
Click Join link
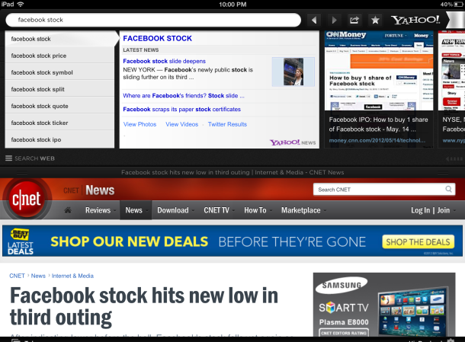[x=444, y=210]
